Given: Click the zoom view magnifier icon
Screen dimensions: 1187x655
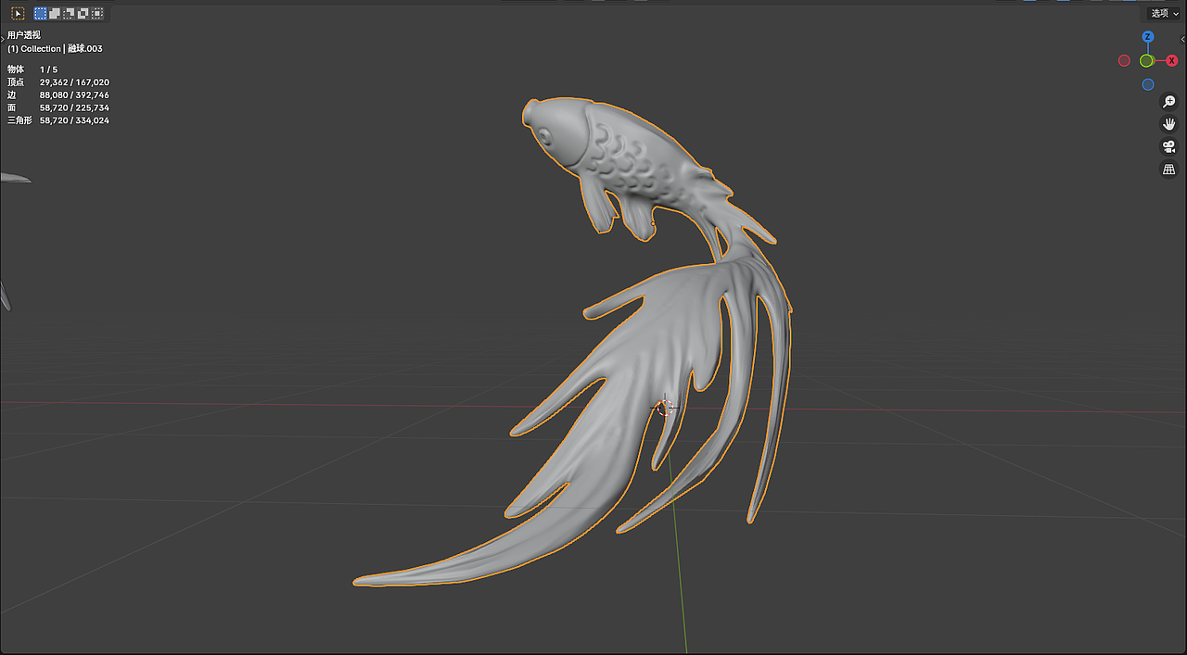Looking at the screenshot, I should (1169, 102).
